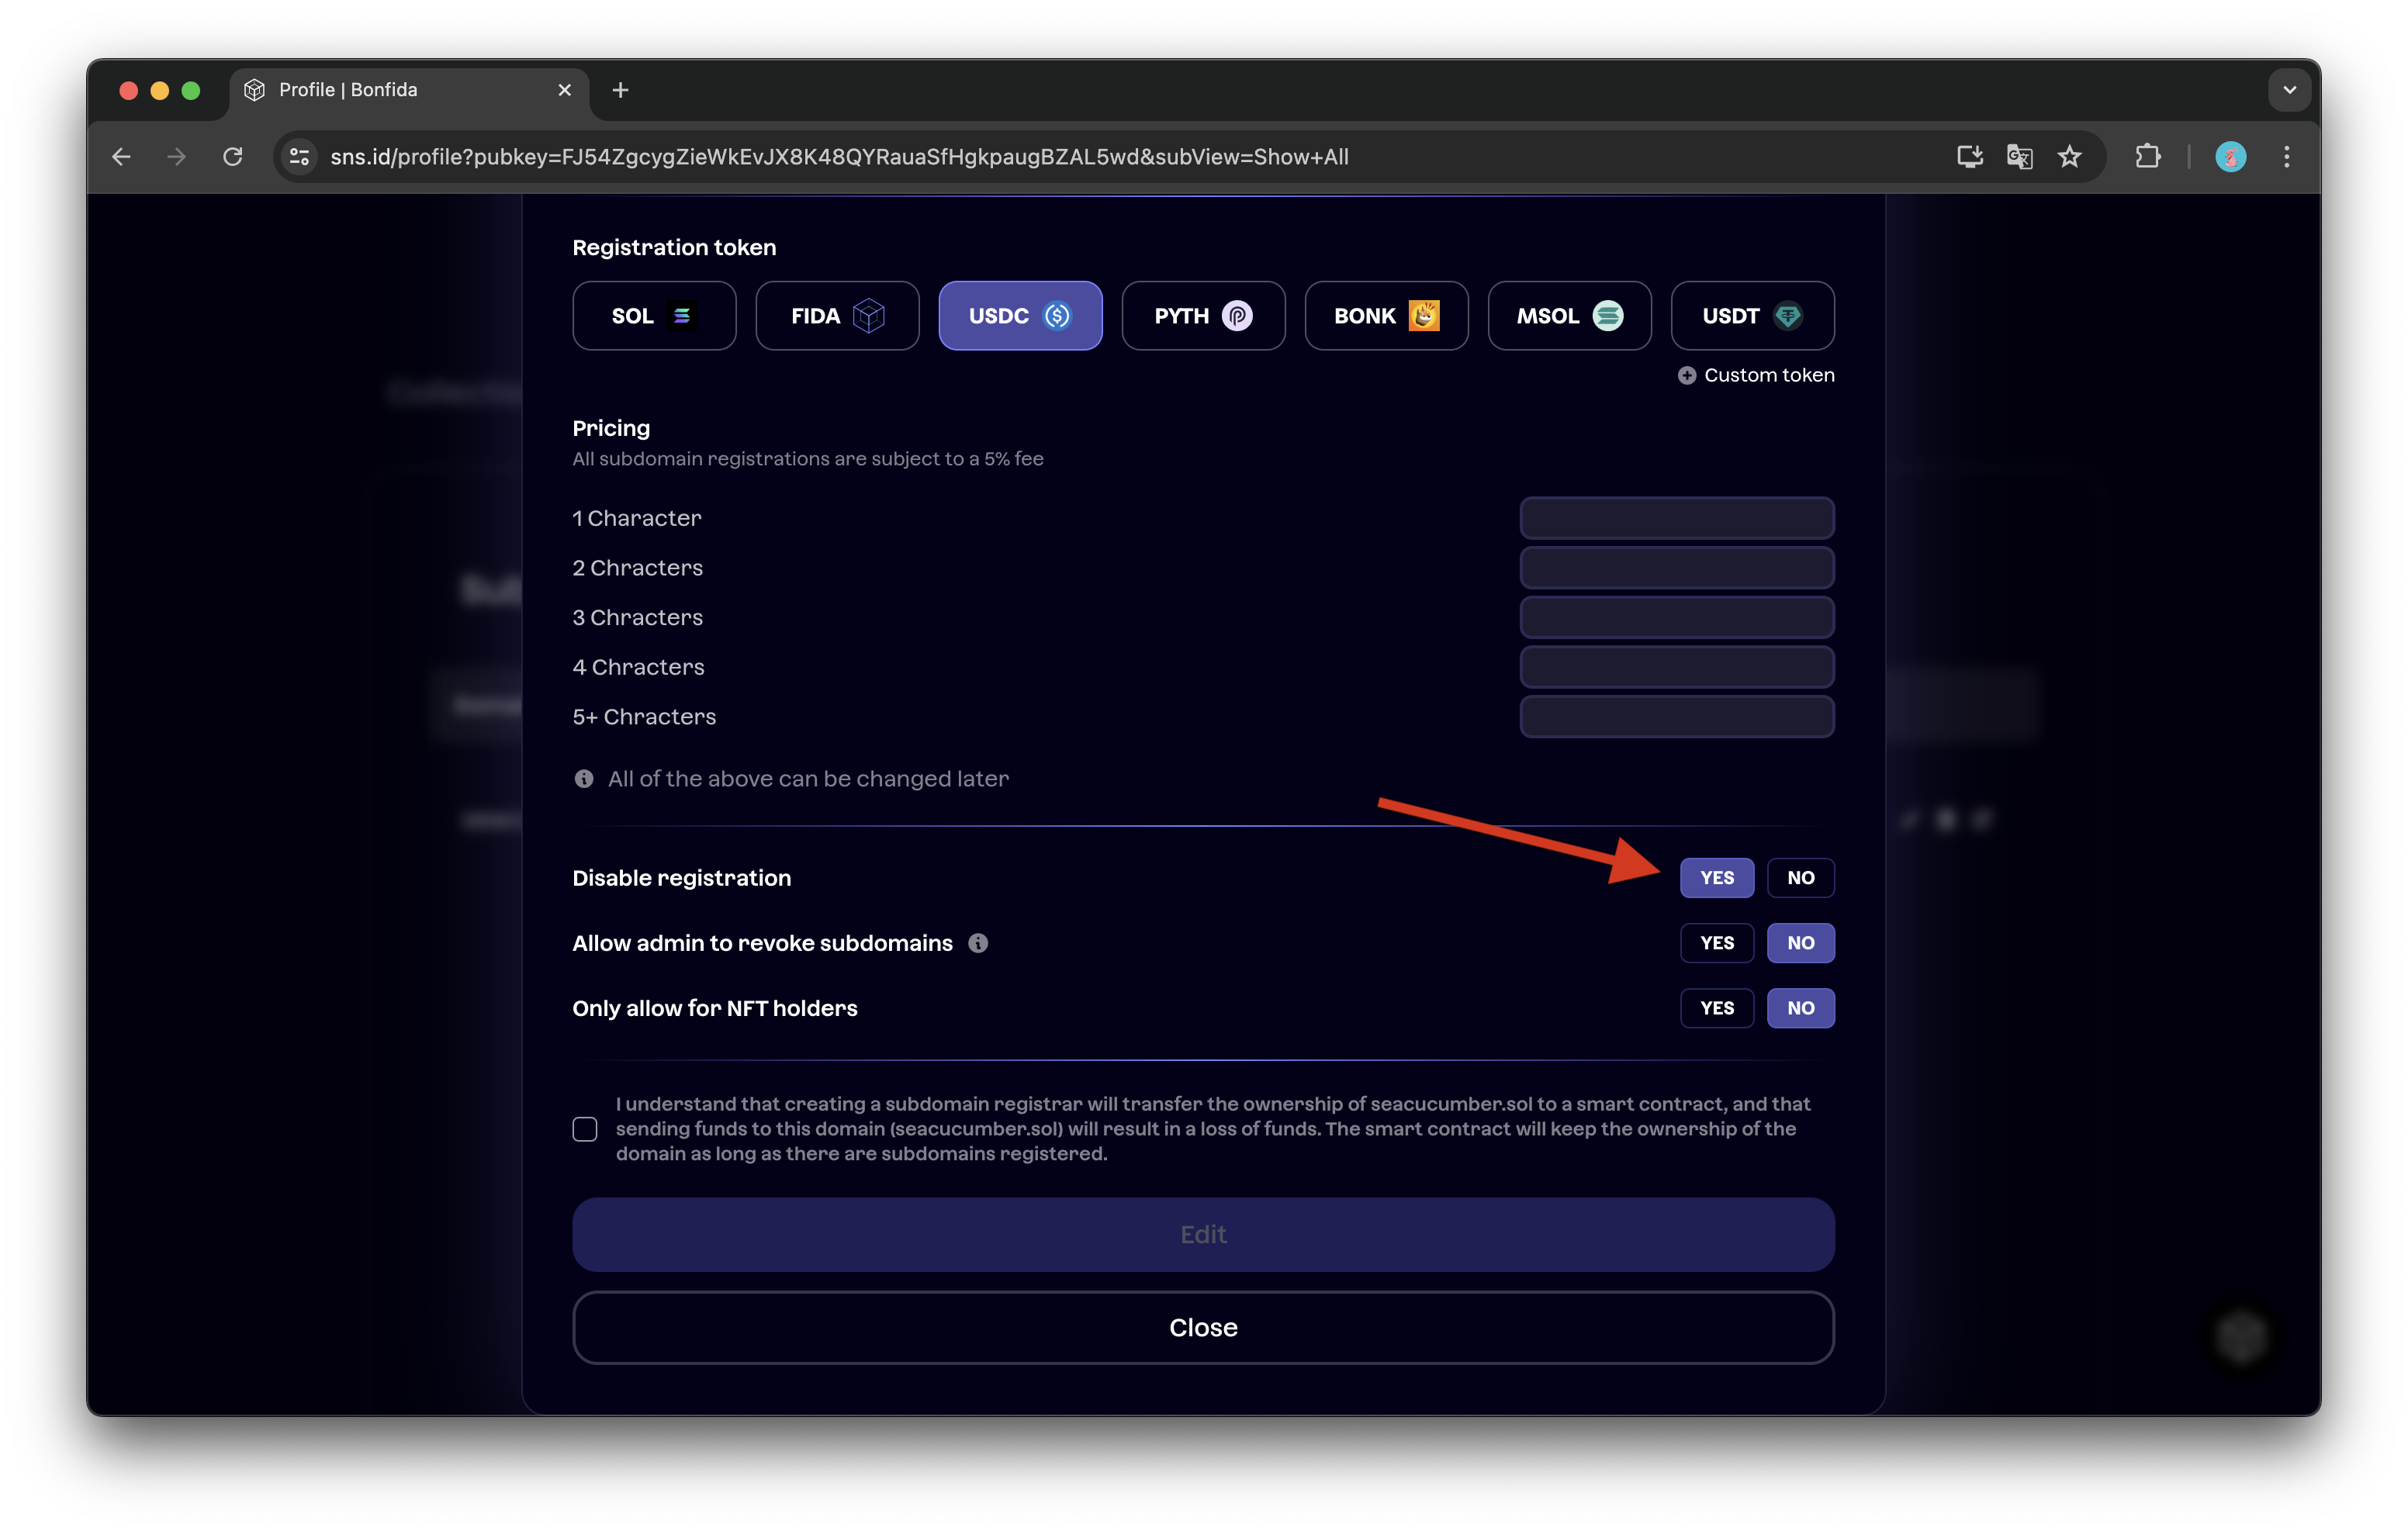Open the Chrome three-dot menu
Image resolution: width=2408 pixels, height=1531 pixels.
2286,157
